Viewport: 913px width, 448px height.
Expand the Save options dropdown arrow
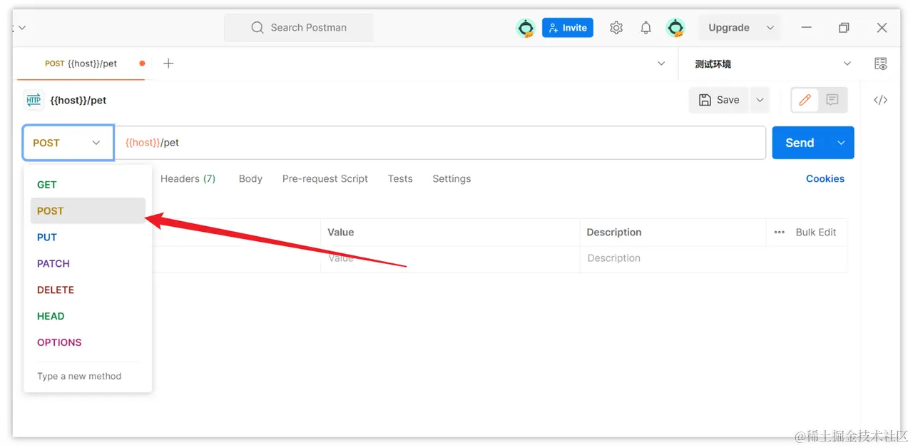click(760, 100)
